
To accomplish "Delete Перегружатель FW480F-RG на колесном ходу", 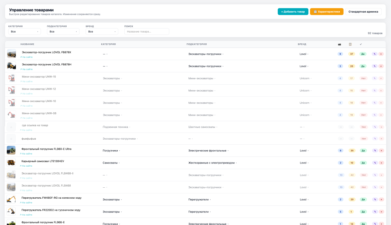I will [381, 199].
